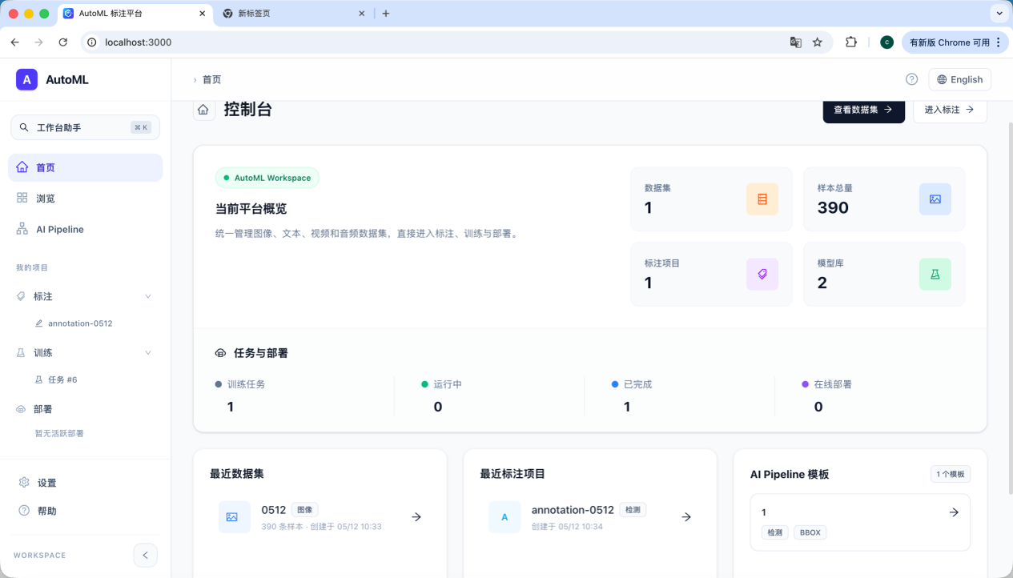Collapse the 训练 section chevron
The image size is (1013, 578).
(147, 353)
